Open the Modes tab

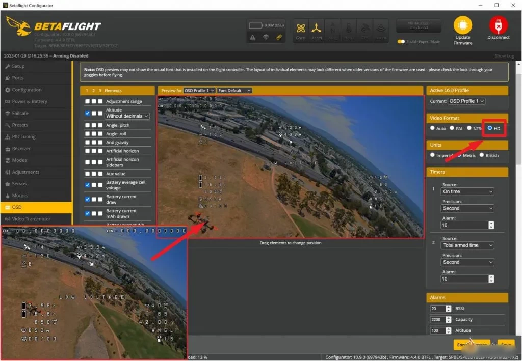pyautogui.click(x=36, y=160)
